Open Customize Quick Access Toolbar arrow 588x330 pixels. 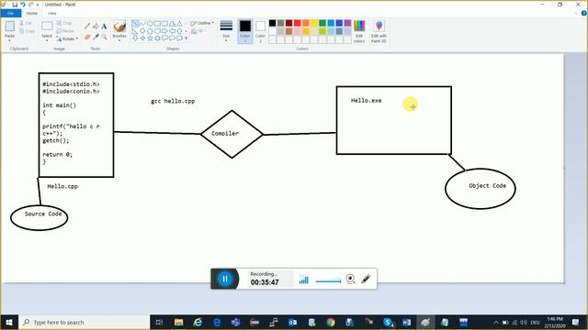(x=38, y=5)
